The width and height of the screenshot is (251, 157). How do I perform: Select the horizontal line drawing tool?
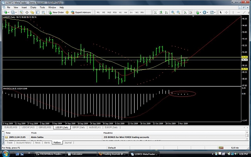tap(239, 12)
